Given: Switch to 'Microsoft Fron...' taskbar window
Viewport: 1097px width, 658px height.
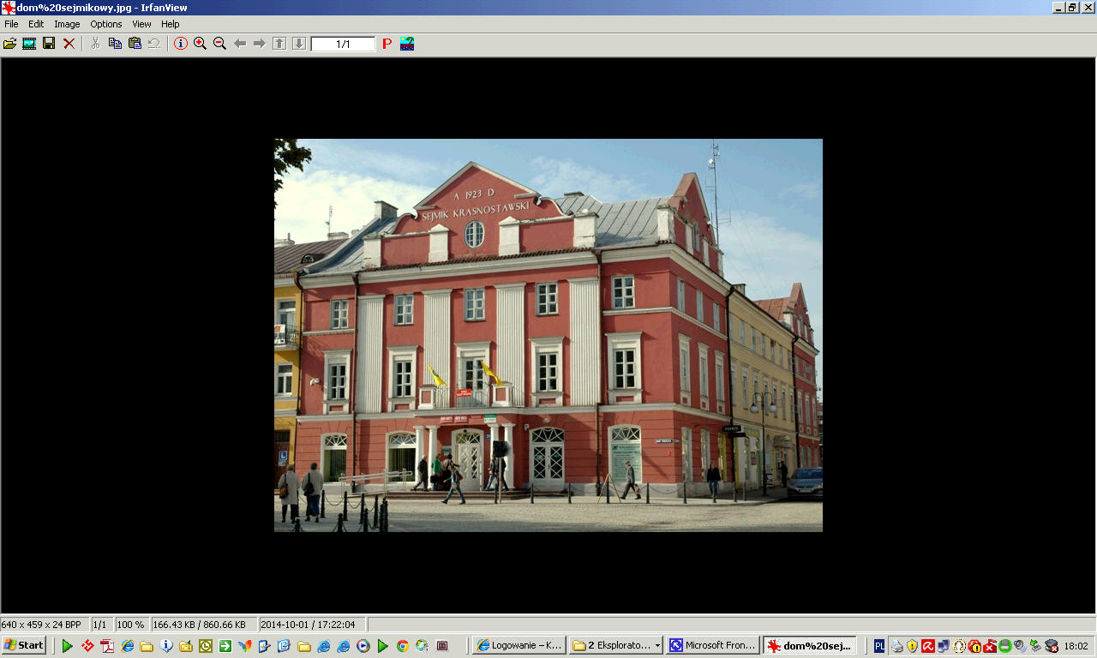Looking at the screenshot, I should pyautogui.click(x=712, y=645).
